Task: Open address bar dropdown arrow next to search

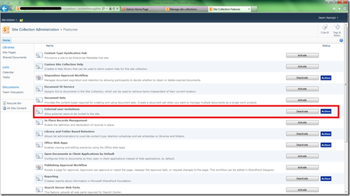Action: pos(107,9)
